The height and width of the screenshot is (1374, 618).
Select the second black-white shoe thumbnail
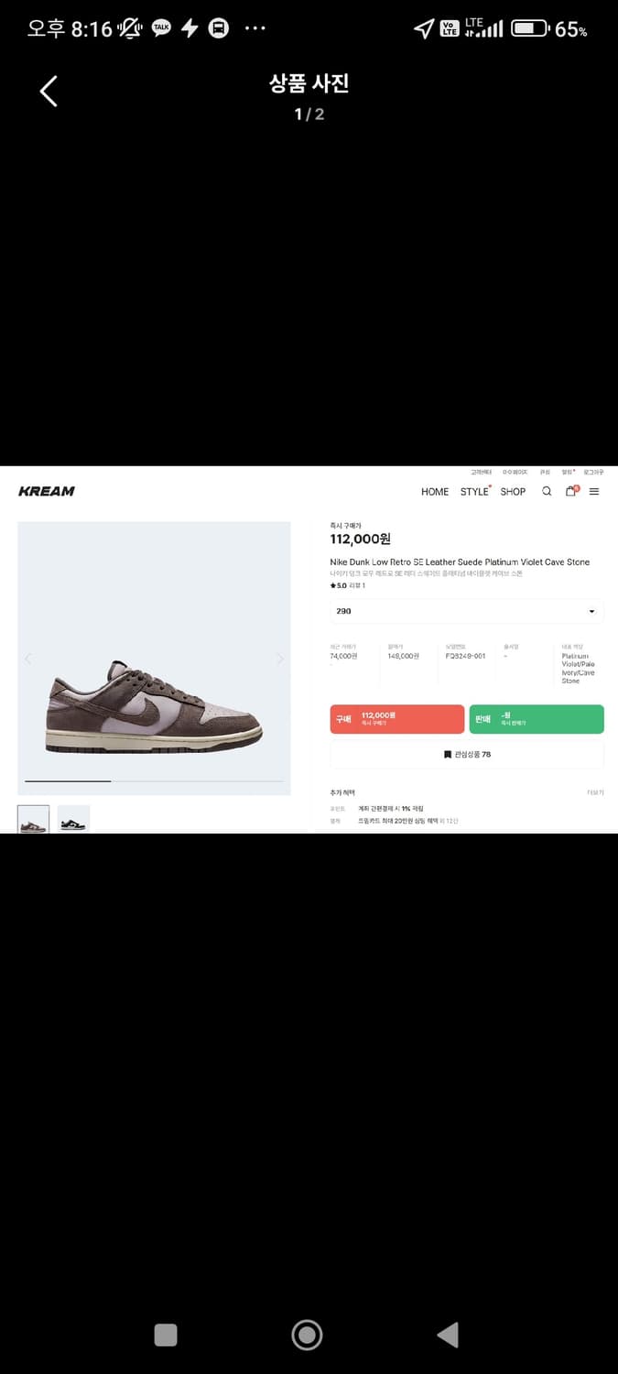73,820
